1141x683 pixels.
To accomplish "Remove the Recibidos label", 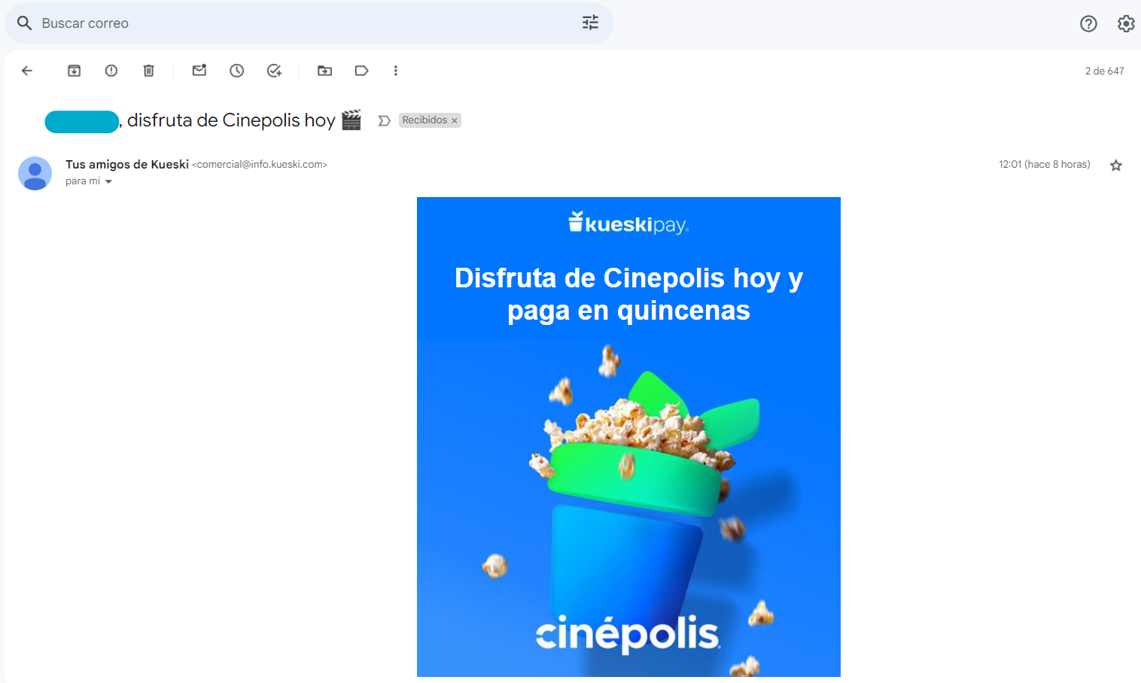I will pos(455,120).
